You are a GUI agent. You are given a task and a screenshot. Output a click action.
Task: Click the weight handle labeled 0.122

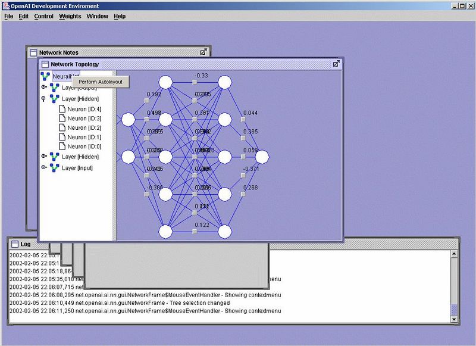(195, 232)
